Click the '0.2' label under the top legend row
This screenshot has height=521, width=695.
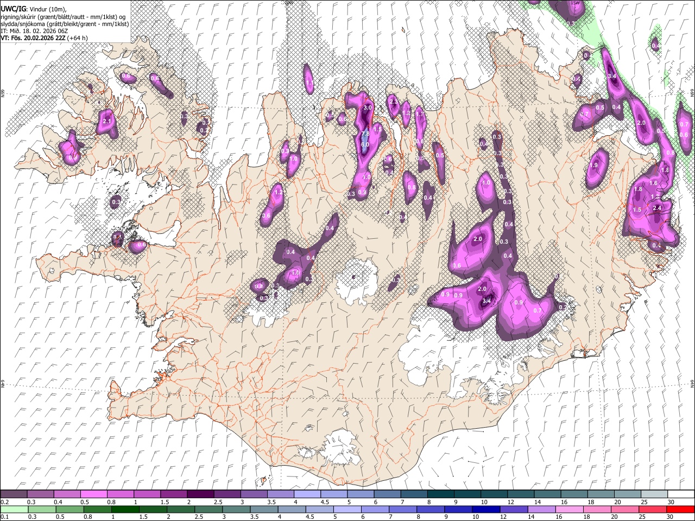[x=4, y=502]
